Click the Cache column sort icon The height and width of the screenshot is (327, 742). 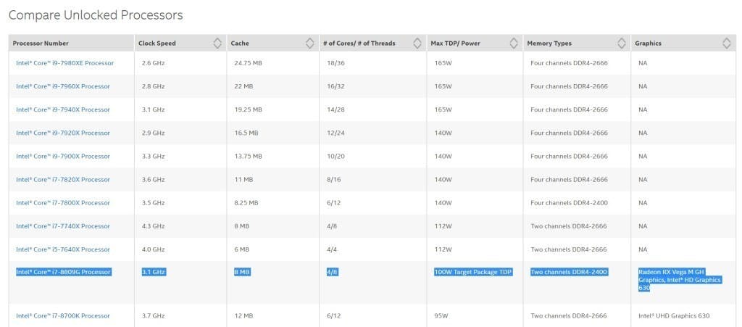click(x=309, y=43)
